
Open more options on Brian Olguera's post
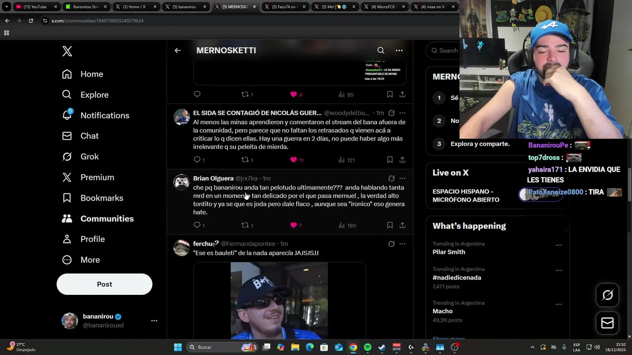pyautogui.click(x=402, y=178)
